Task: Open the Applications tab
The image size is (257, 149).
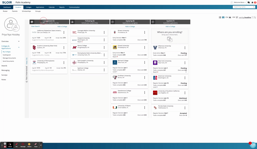Action: (x=40, y=7)
